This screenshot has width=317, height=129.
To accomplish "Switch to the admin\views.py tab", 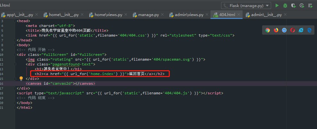I will click(x=189, y=15).
